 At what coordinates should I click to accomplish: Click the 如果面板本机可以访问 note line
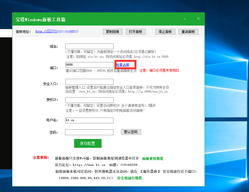click(126, 171)
